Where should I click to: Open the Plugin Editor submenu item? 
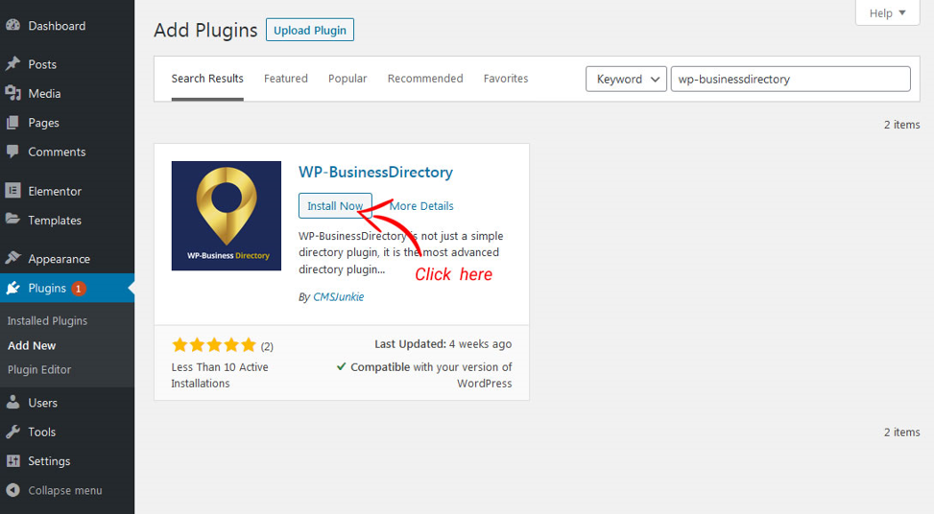(x=39, y=369)
